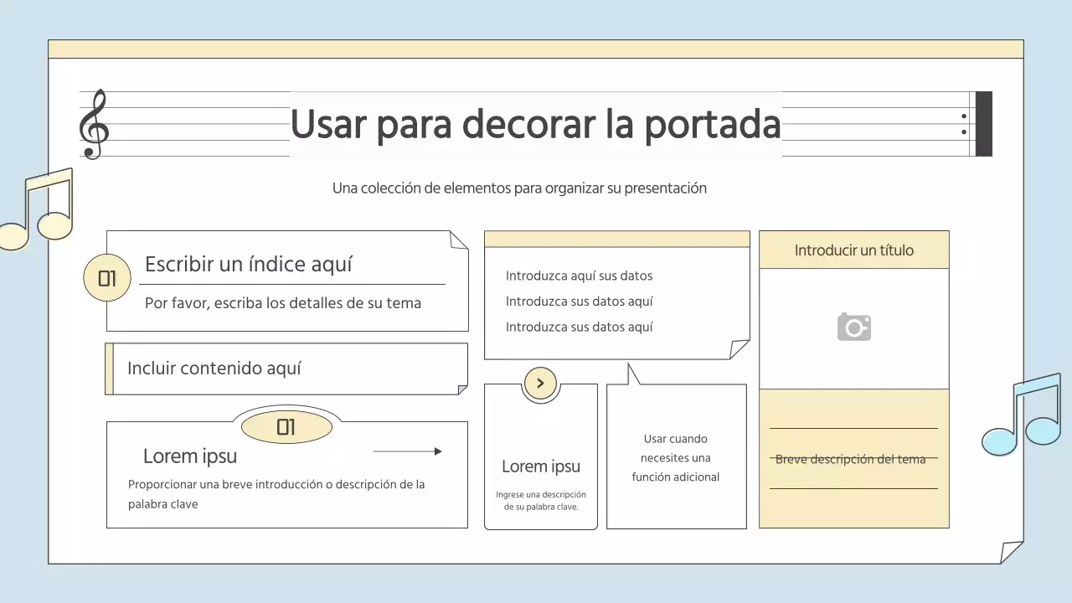Click the Usar para decorar la portada title
Viewport: 1072px width, 603px height.
click(536, 124)
